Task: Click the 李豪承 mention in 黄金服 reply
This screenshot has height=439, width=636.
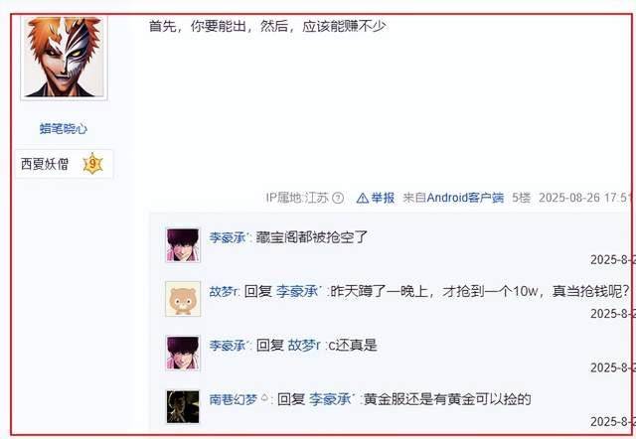Action: (x=331, y=399)
